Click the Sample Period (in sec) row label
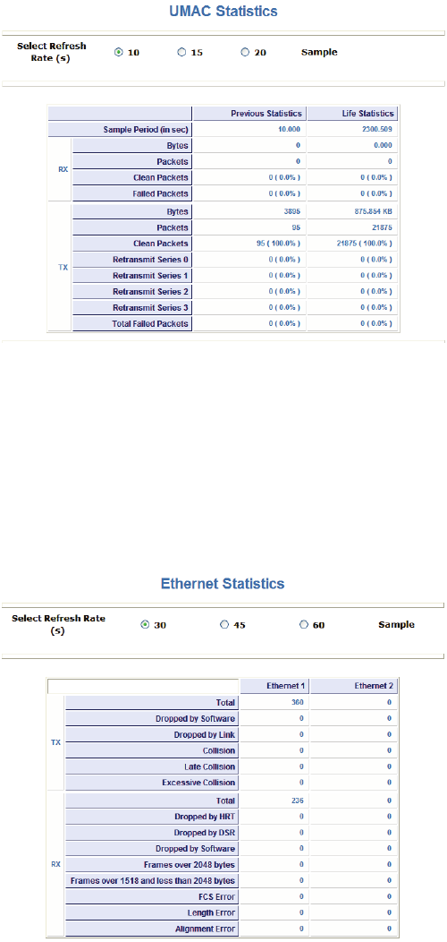The width and height of the screenshot is (447, 942). (120, 129)
